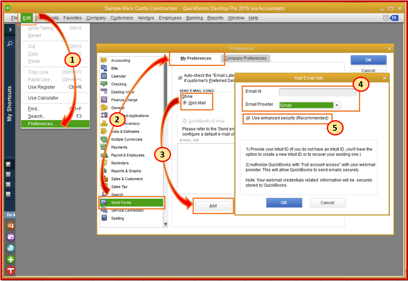This screenshot has width=408, height=281.
Task: Open the Vendors menu
Action: click(146, 18)
